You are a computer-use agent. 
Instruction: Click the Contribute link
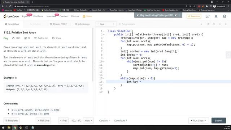(x=120, y=121)
